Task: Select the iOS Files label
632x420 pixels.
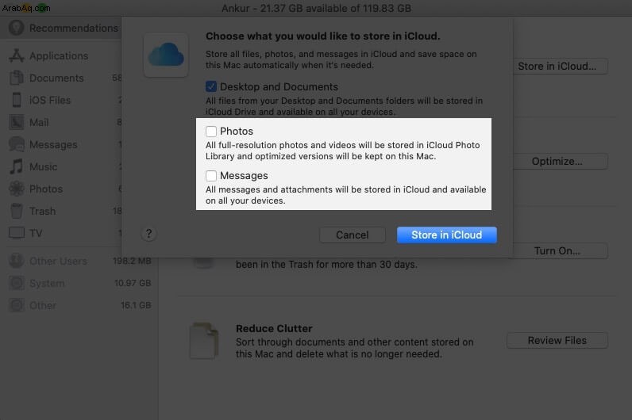Action: [x=50, y=100]
